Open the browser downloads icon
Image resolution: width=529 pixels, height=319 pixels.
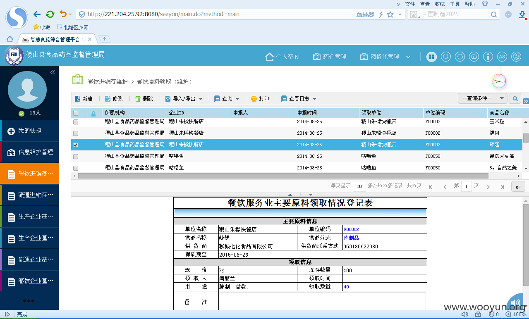click(x=522, y=14)
